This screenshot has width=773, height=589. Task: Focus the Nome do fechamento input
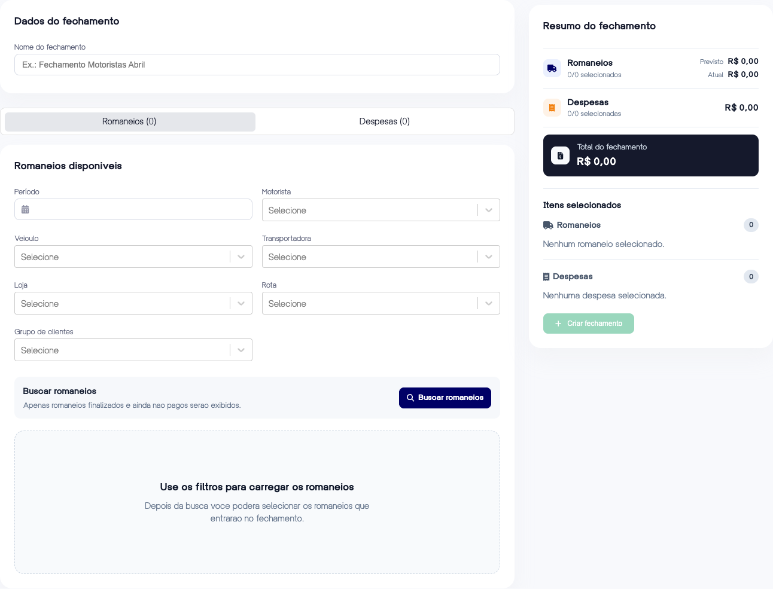[x=257, y=65]
